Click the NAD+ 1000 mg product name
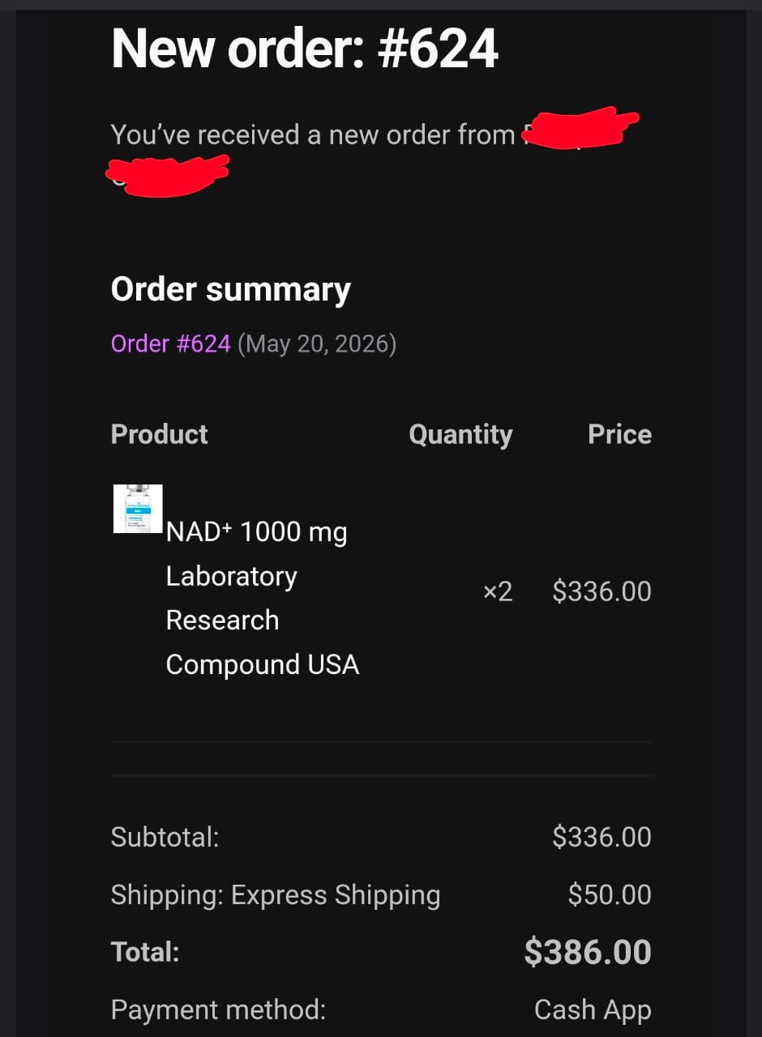The height and width of the screenshot is (1037, 762). tap(262, 598)
